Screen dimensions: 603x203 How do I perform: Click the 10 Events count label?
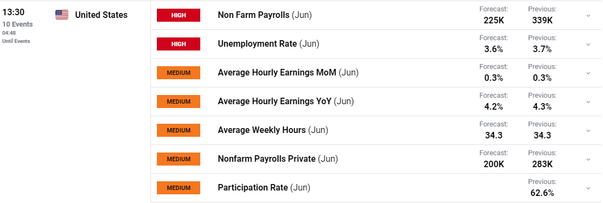(x=18, y=24)
